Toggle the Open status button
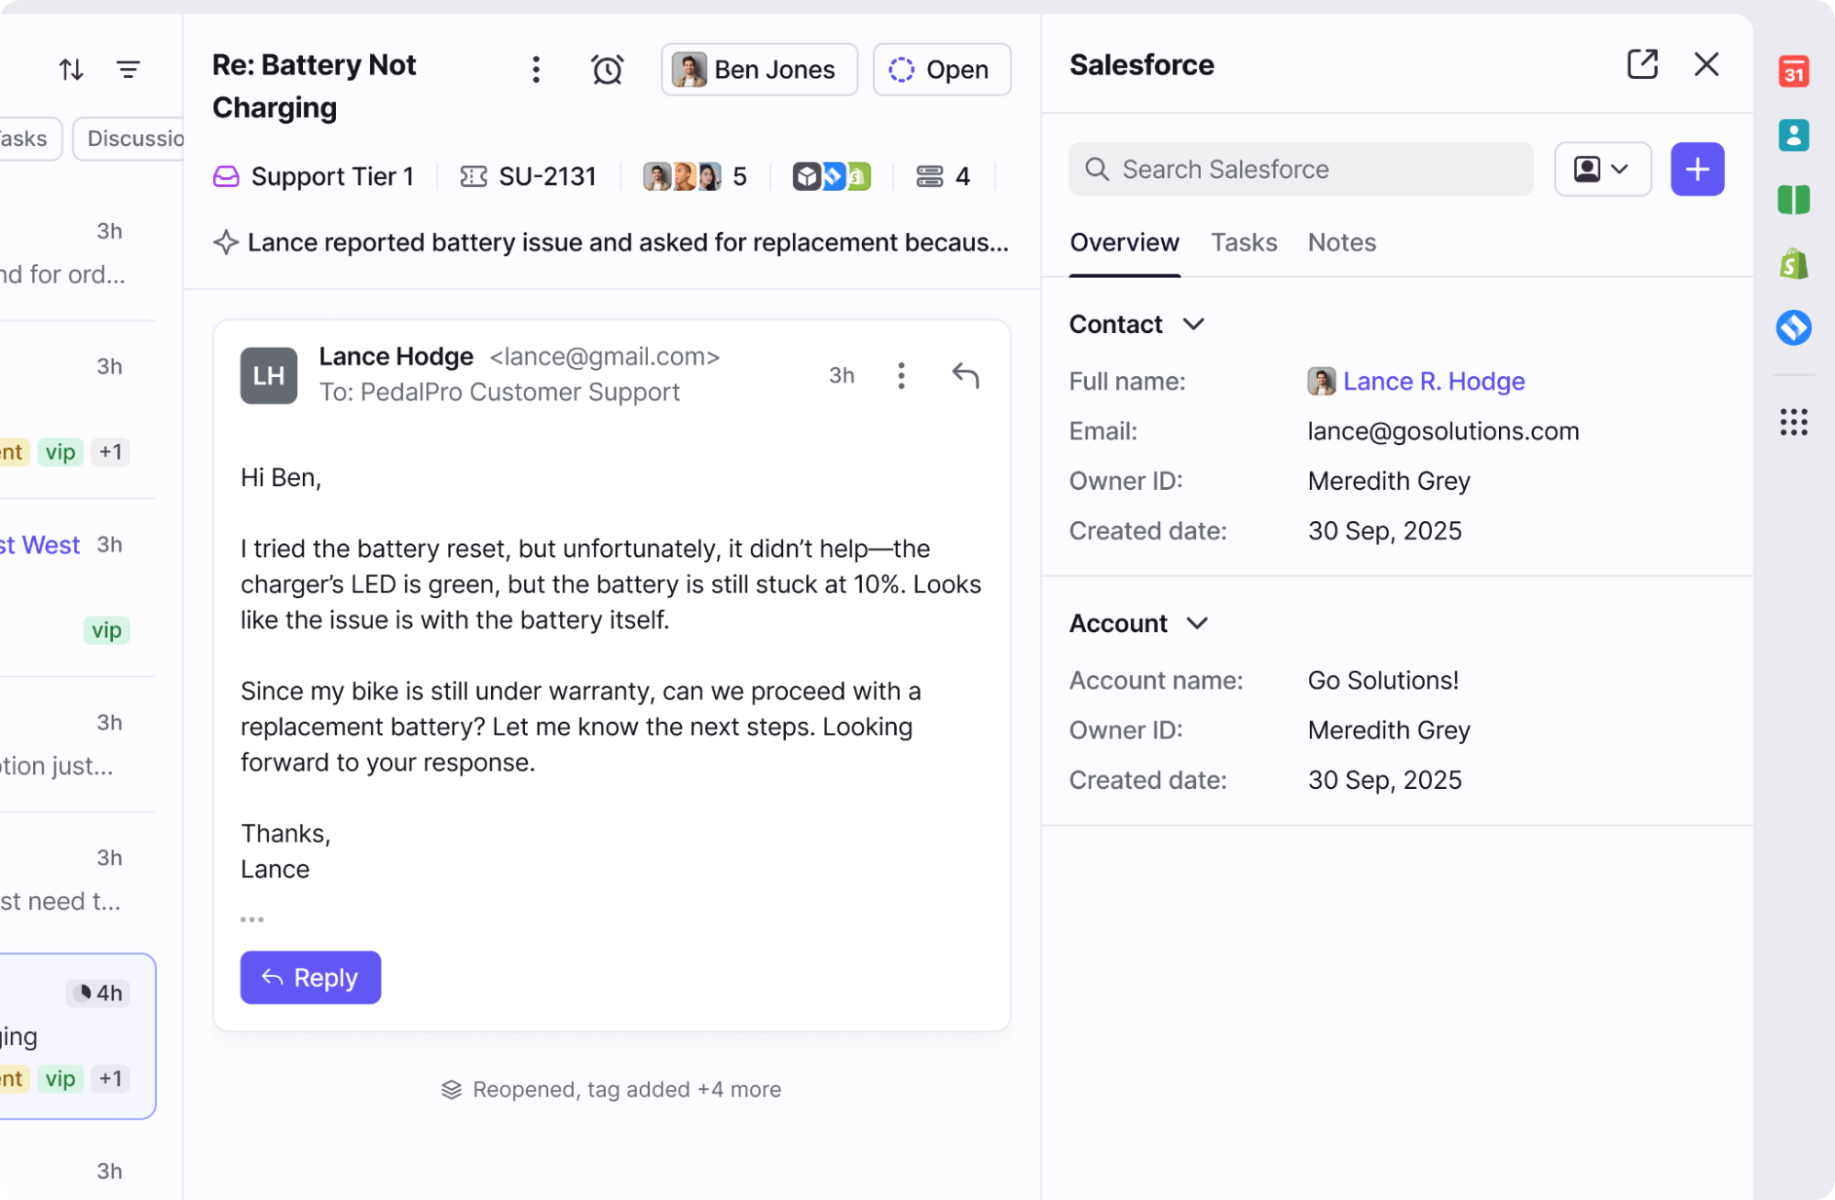1835x1200 pixels. tap(941, 70)
